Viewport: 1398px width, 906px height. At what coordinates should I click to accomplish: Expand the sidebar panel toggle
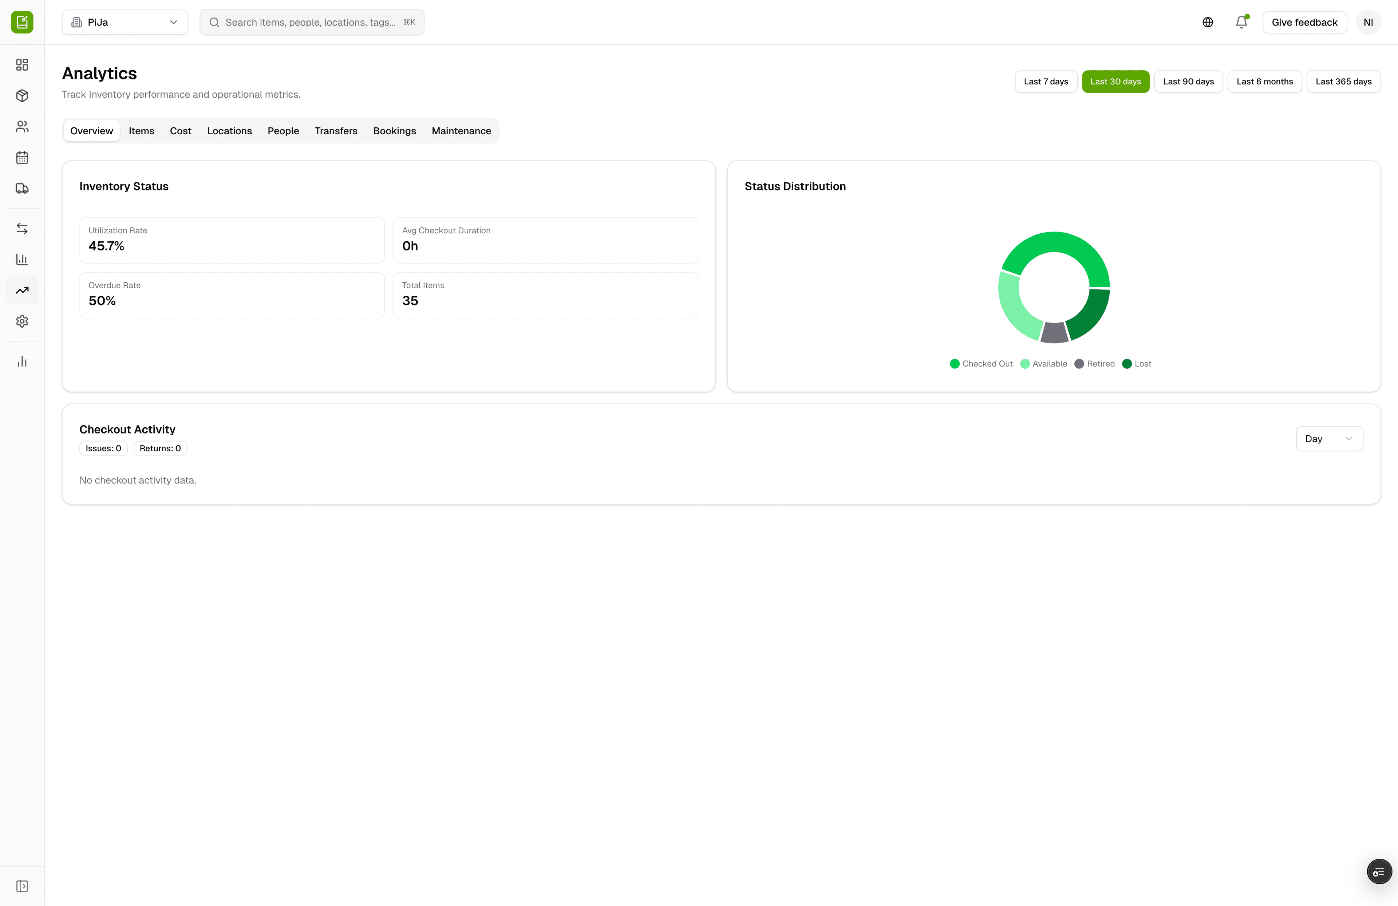pyautogui.click(x=22, y=886)
